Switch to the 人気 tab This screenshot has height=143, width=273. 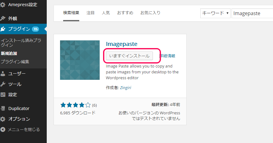click(x=106, y=13)
